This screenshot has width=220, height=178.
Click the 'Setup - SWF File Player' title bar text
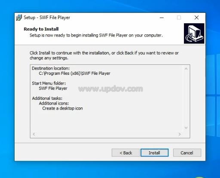pyautogui.click(x=47, y=18)
